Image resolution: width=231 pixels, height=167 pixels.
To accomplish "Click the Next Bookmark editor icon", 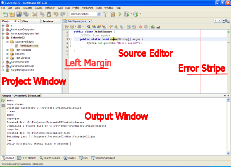I will click(x=116, y=26).
